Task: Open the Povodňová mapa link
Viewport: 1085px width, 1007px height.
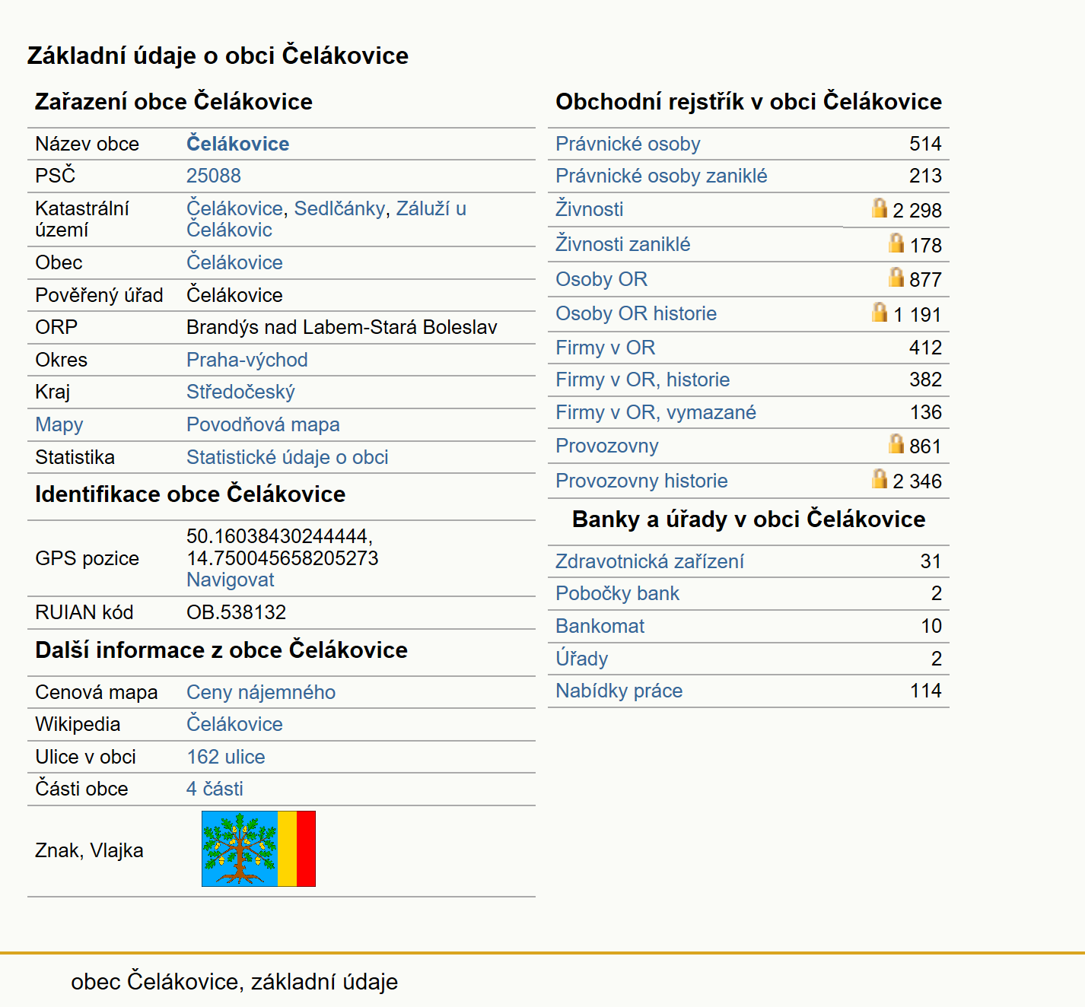Action: (x=263, y=424)
